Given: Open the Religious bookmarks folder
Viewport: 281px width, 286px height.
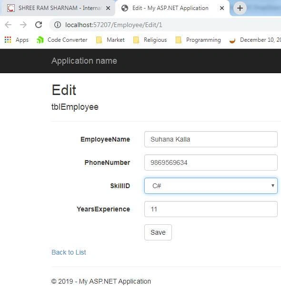Looking at the screenshot, I should pos(150,40).
